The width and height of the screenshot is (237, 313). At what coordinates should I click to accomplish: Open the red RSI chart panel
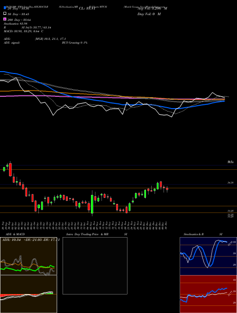point(208,294)
